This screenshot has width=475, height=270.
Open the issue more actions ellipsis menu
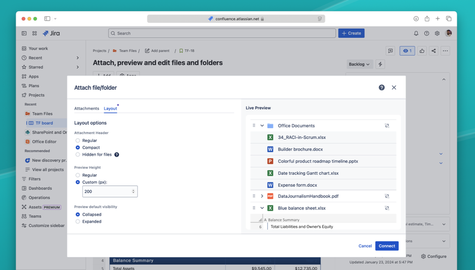[445, 51]
